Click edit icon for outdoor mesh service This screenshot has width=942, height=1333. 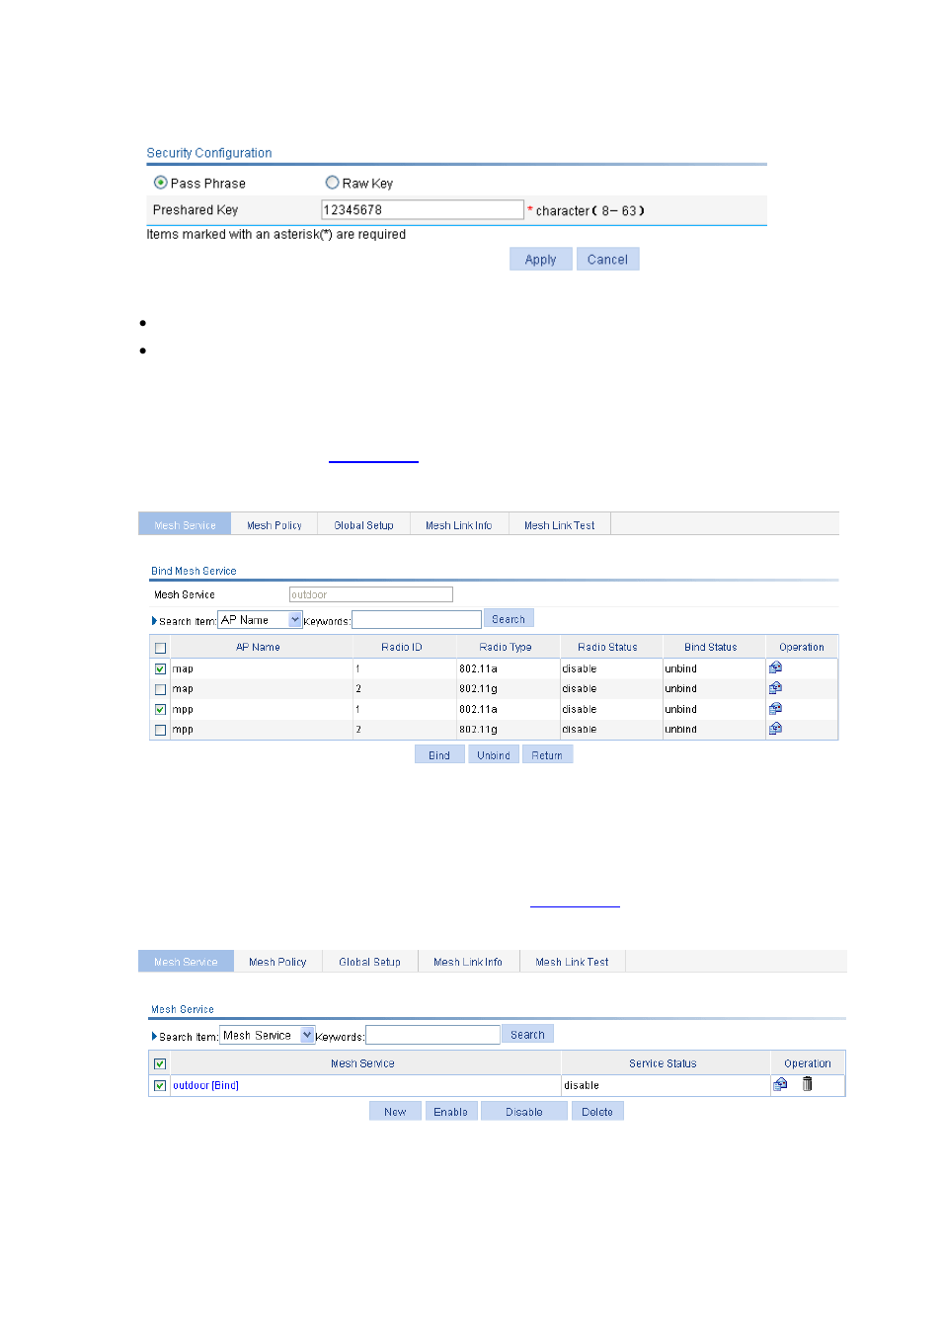pos(780,1084)
